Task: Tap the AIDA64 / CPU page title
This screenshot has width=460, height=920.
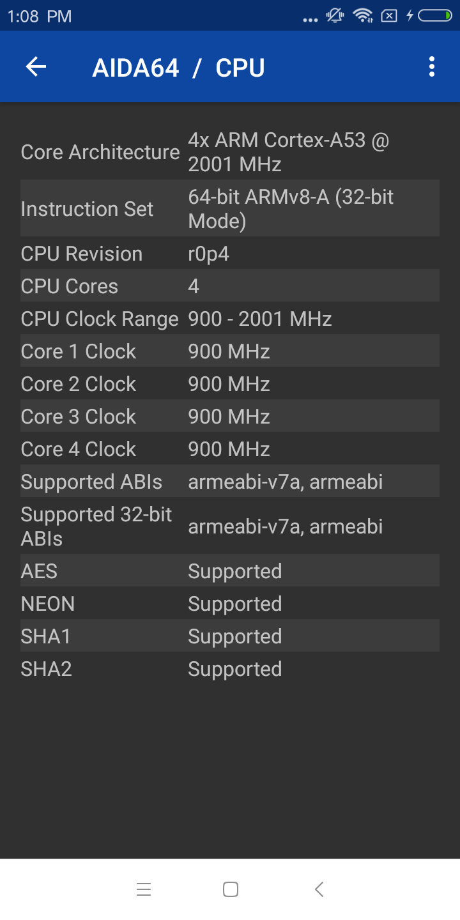Action: [x=178, y=68]
